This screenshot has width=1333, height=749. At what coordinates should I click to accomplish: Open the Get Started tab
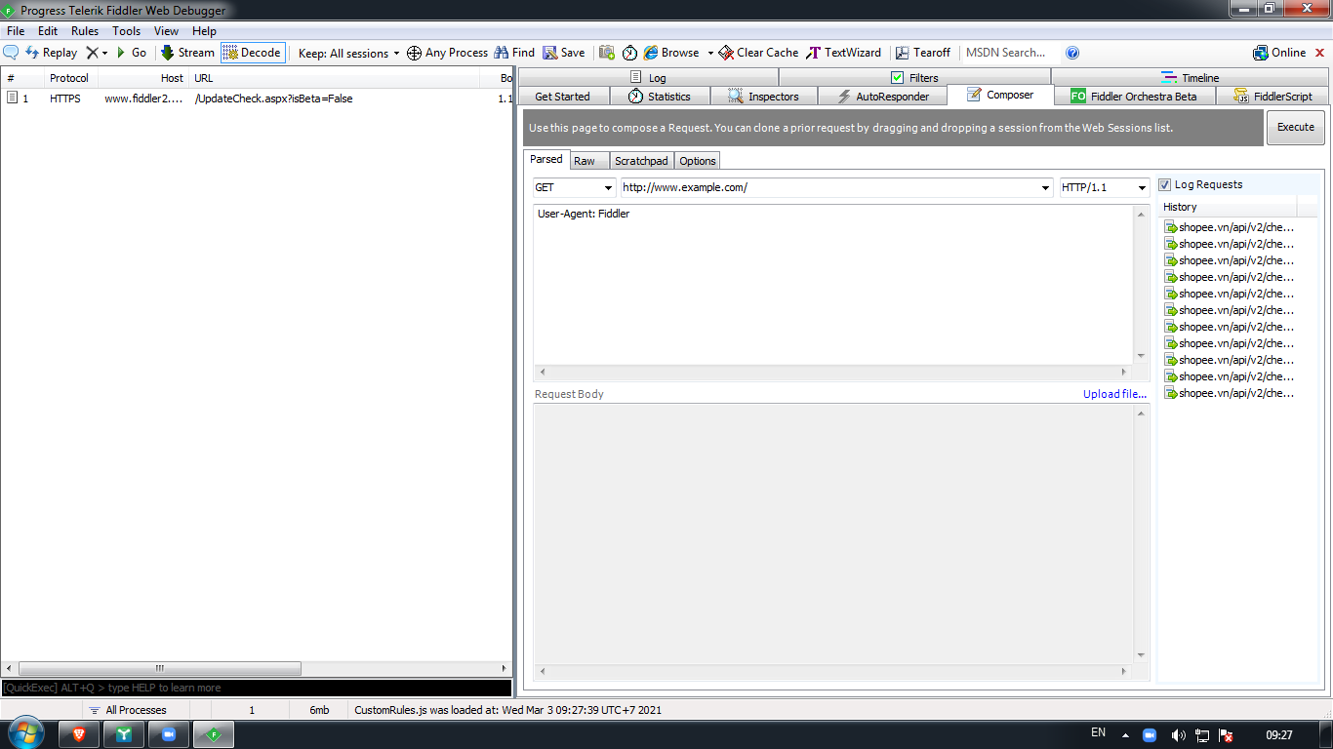point(563,96)
